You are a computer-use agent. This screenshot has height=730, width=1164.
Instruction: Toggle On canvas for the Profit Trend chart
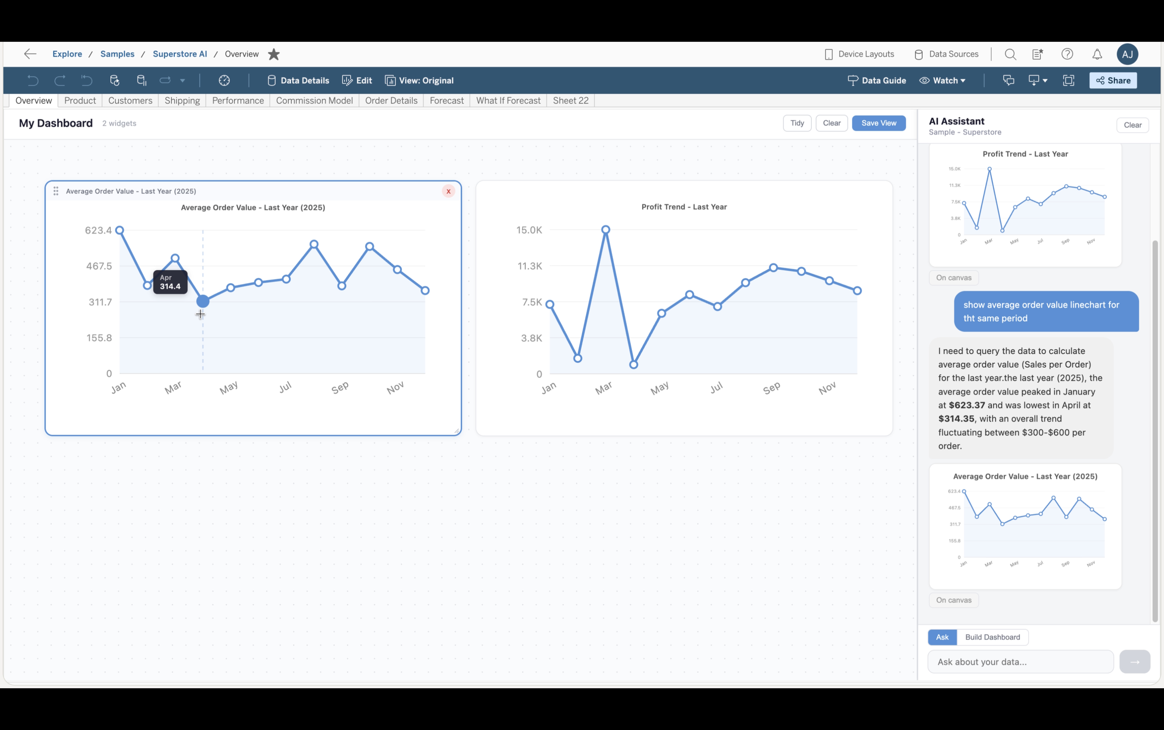953,277
